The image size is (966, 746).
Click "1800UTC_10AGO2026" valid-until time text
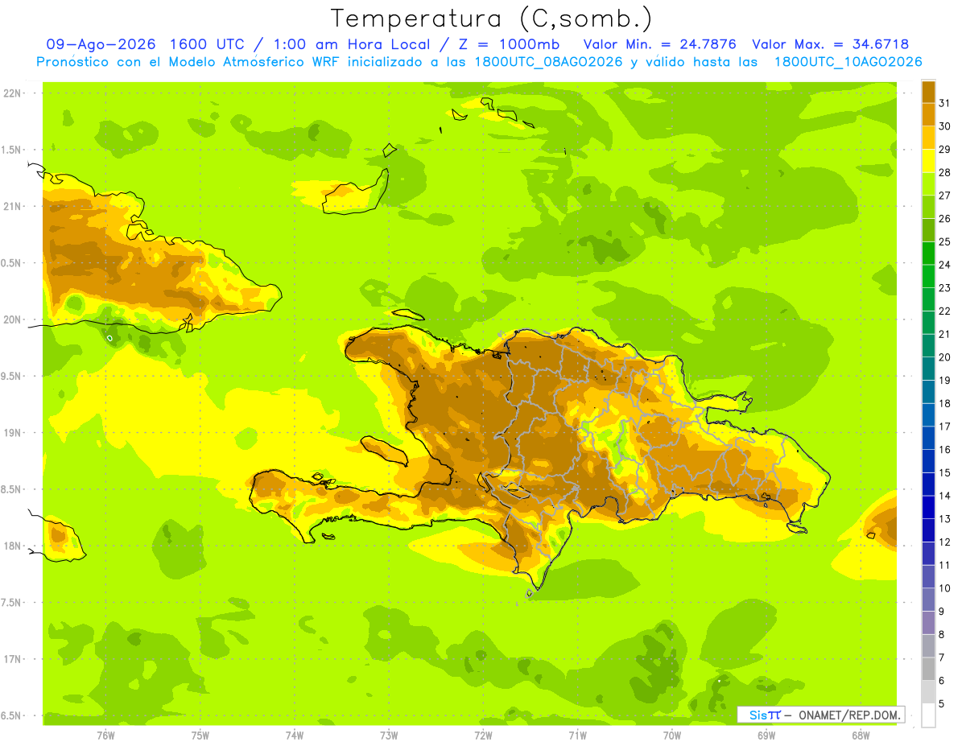click(848, 62)
